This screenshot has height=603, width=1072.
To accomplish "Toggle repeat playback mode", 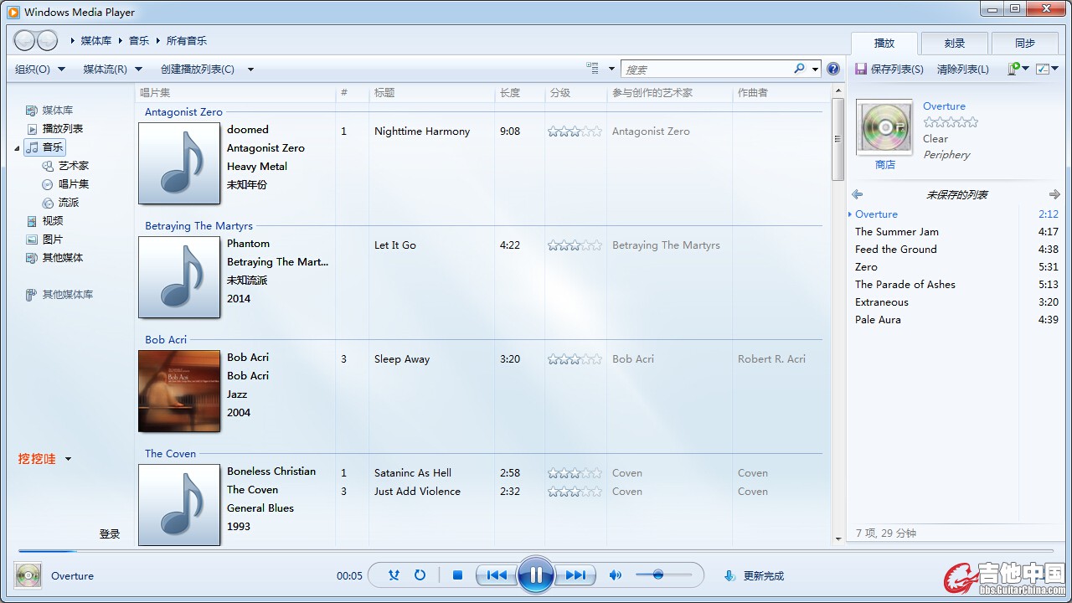I will pos(420,575).
